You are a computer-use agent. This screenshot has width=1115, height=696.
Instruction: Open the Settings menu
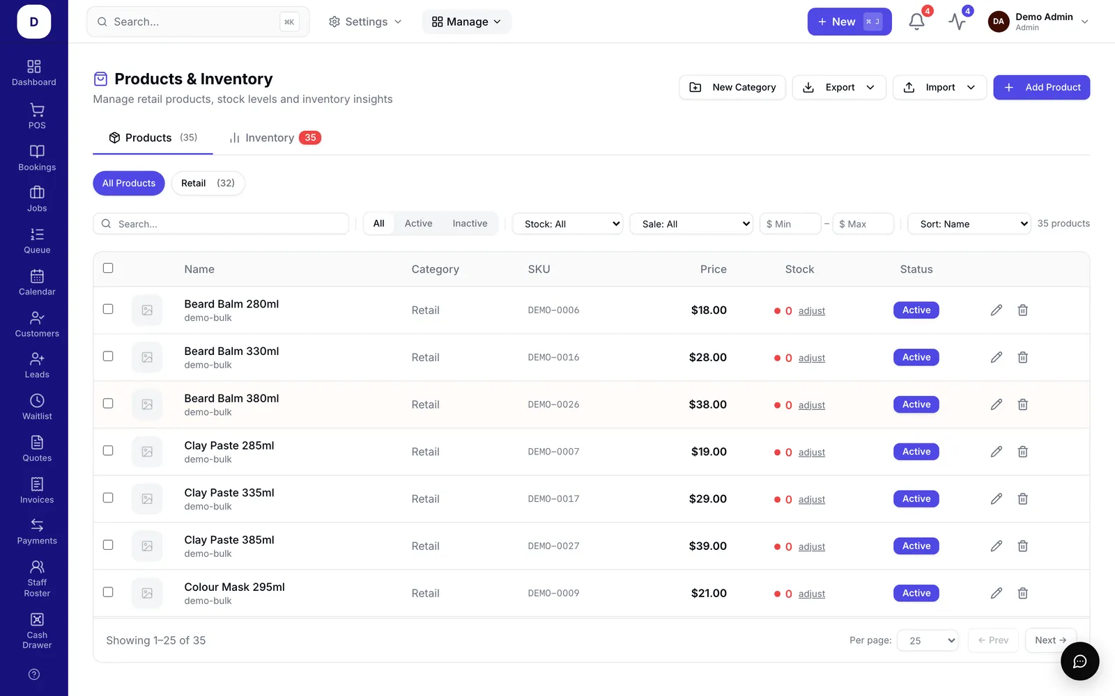tap(365, 22)
